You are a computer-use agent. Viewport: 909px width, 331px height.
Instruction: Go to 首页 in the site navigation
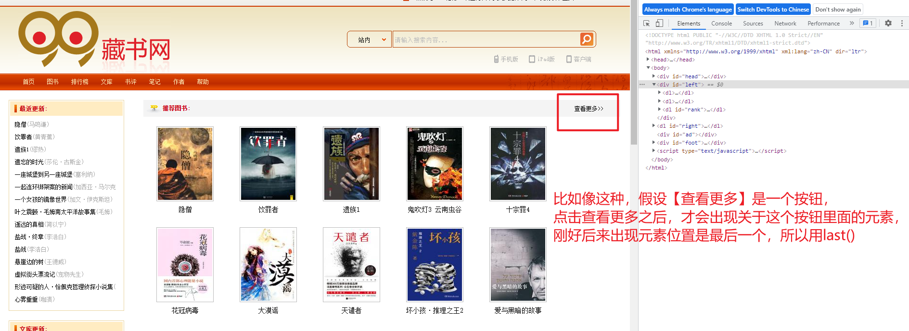pos(29,82)
